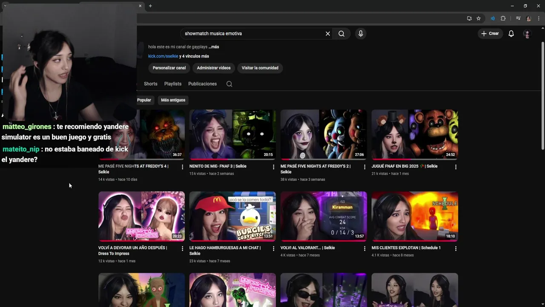545x307 pixels.
Task: Open options menu for Five Nights at Freddy's 2
Action: [364, 167]
